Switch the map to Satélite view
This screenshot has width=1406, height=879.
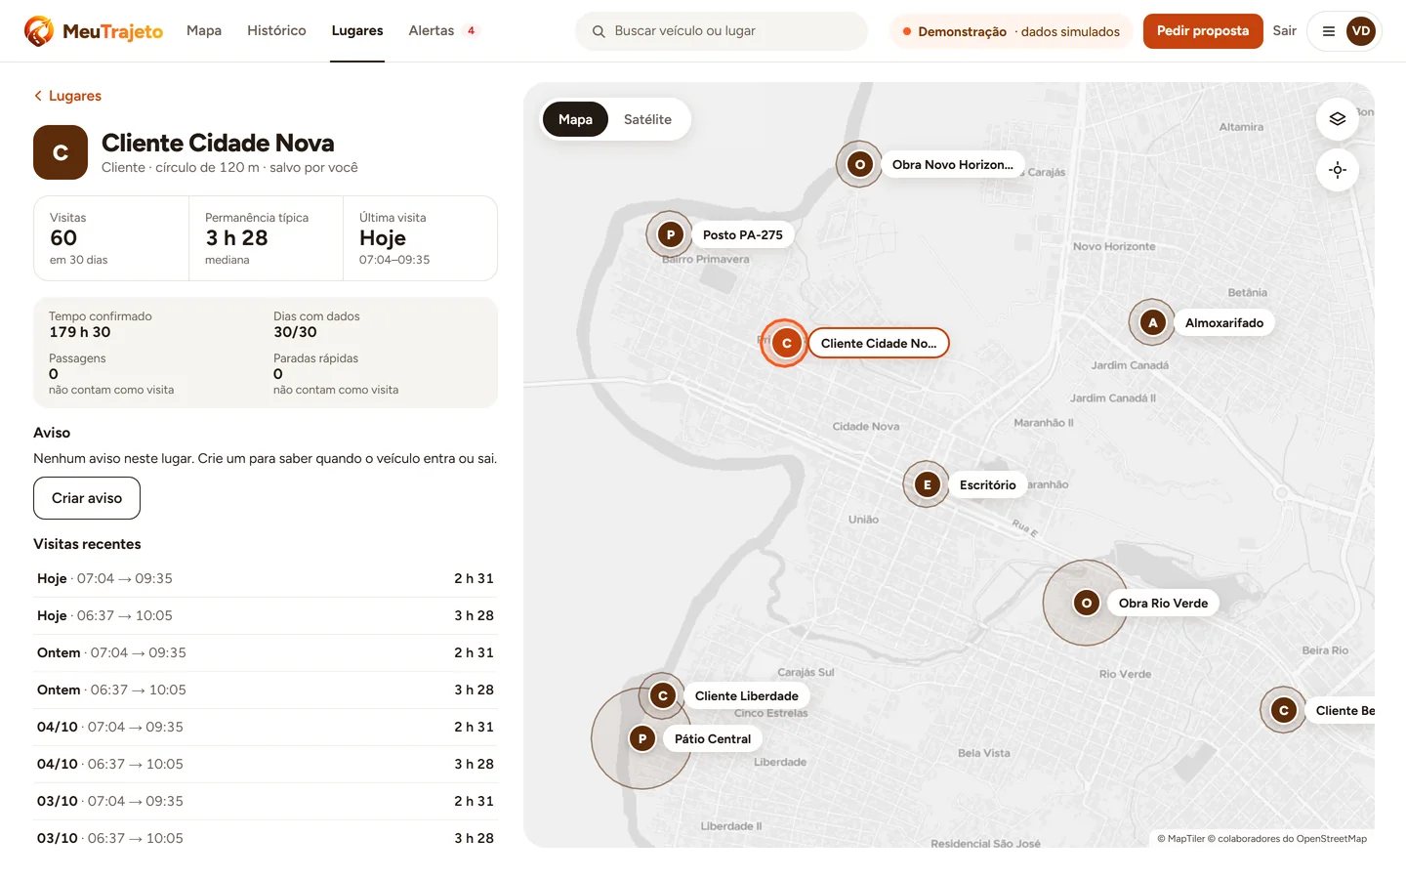tap(647, 119)
